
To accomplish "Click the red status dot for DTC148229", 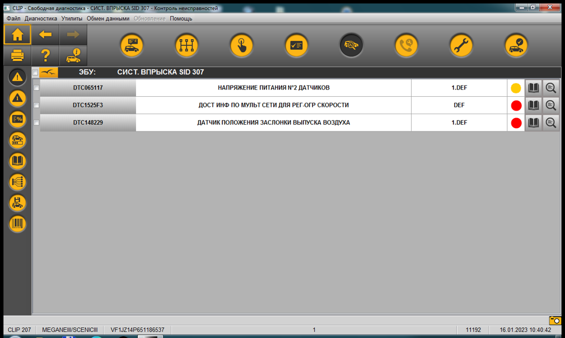I will [x=516, y=123].
